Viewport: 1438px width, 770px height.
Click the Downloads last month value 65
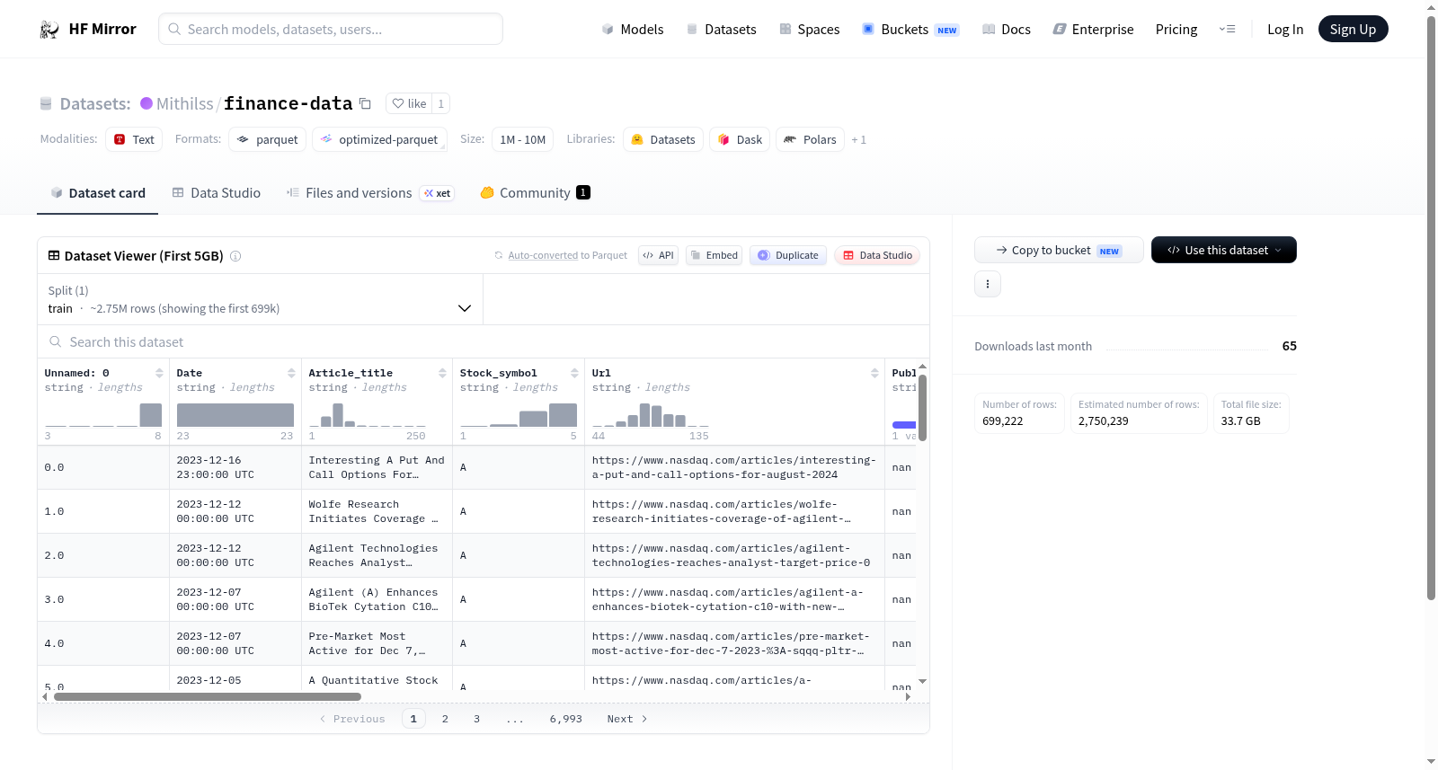[x=1289, y=346]
